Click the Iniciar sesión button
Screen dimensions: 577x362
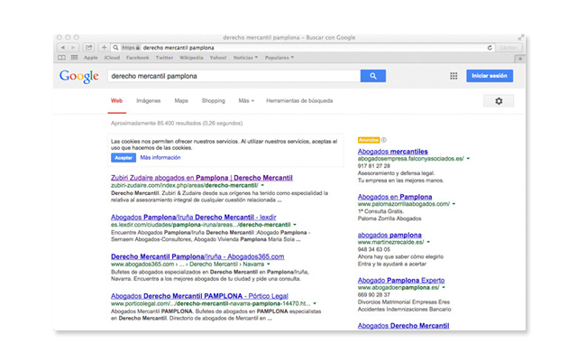pos(490,76)
